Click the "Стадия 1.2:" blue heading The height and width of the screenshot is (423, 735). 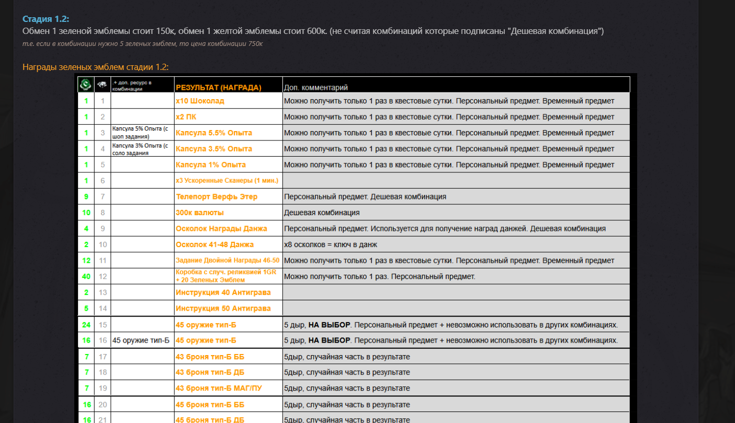point(46,19)
